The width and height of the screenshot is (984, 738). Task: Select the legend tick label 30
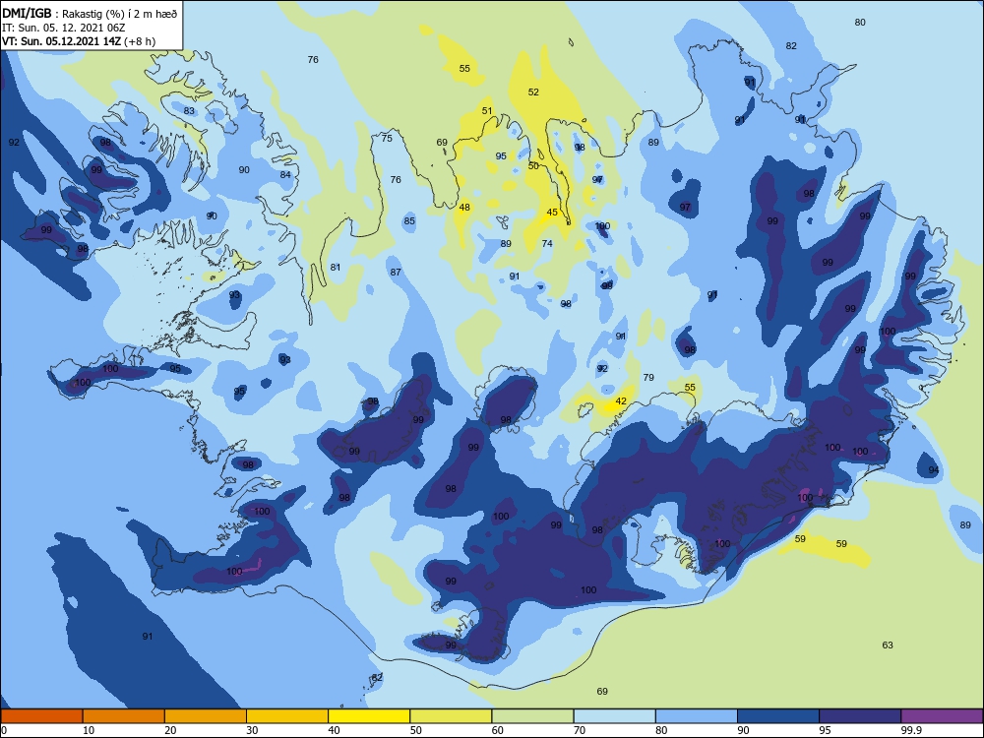(x=252, y=730)
